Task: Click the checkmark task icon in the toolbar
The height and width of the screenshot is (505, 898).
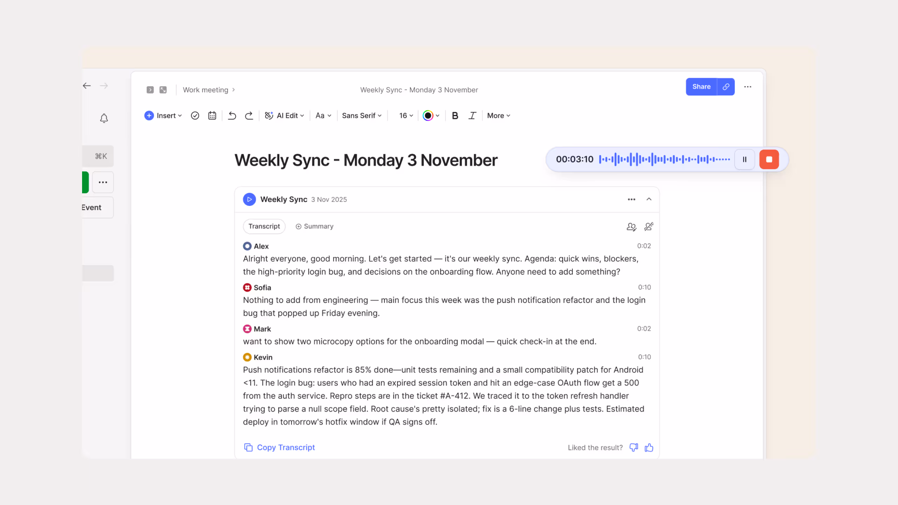Action: [195, 115]
